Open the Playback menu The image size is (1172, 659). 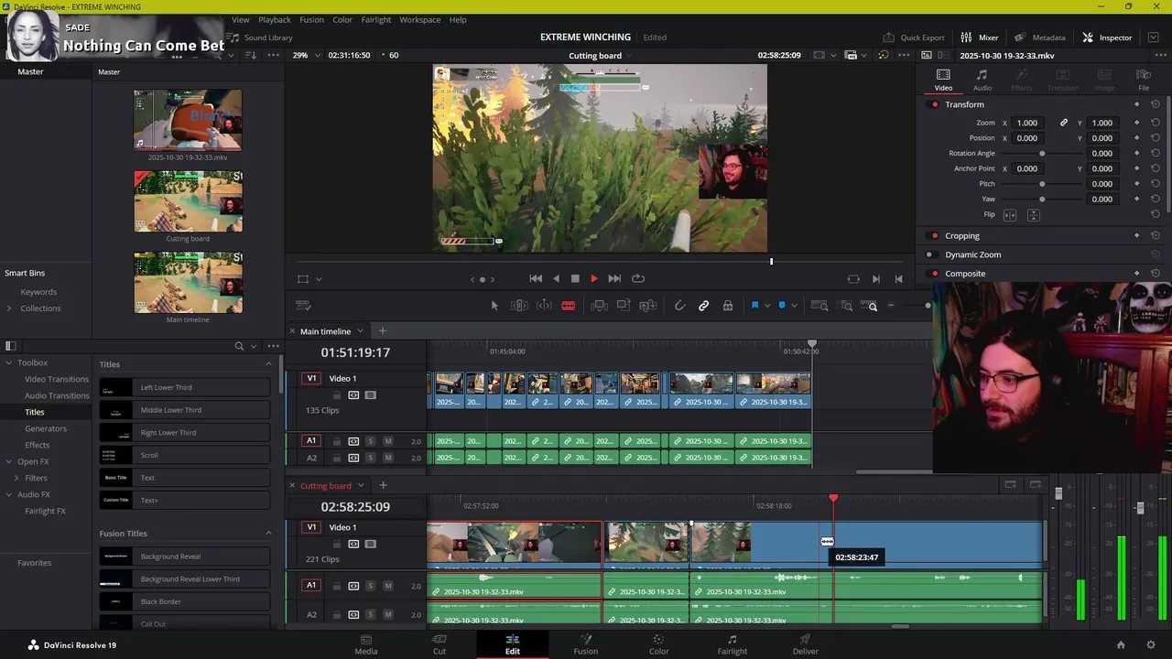(x=275, y=19)
